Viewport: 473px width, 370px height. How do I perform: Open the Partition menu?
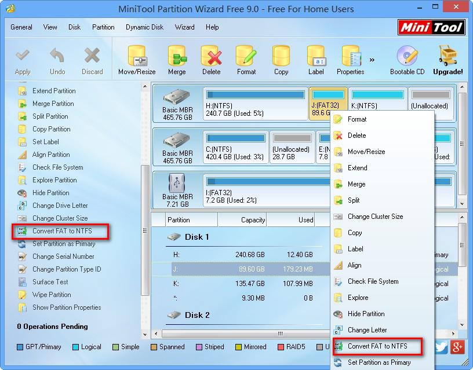[103, 27]
